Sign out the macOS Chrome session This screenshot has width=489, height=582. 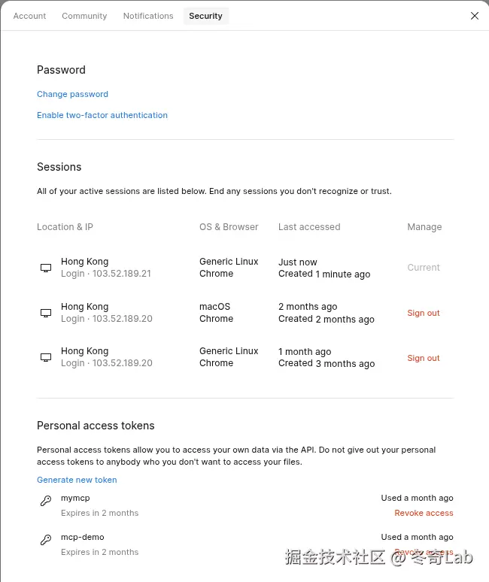point(424,313)
